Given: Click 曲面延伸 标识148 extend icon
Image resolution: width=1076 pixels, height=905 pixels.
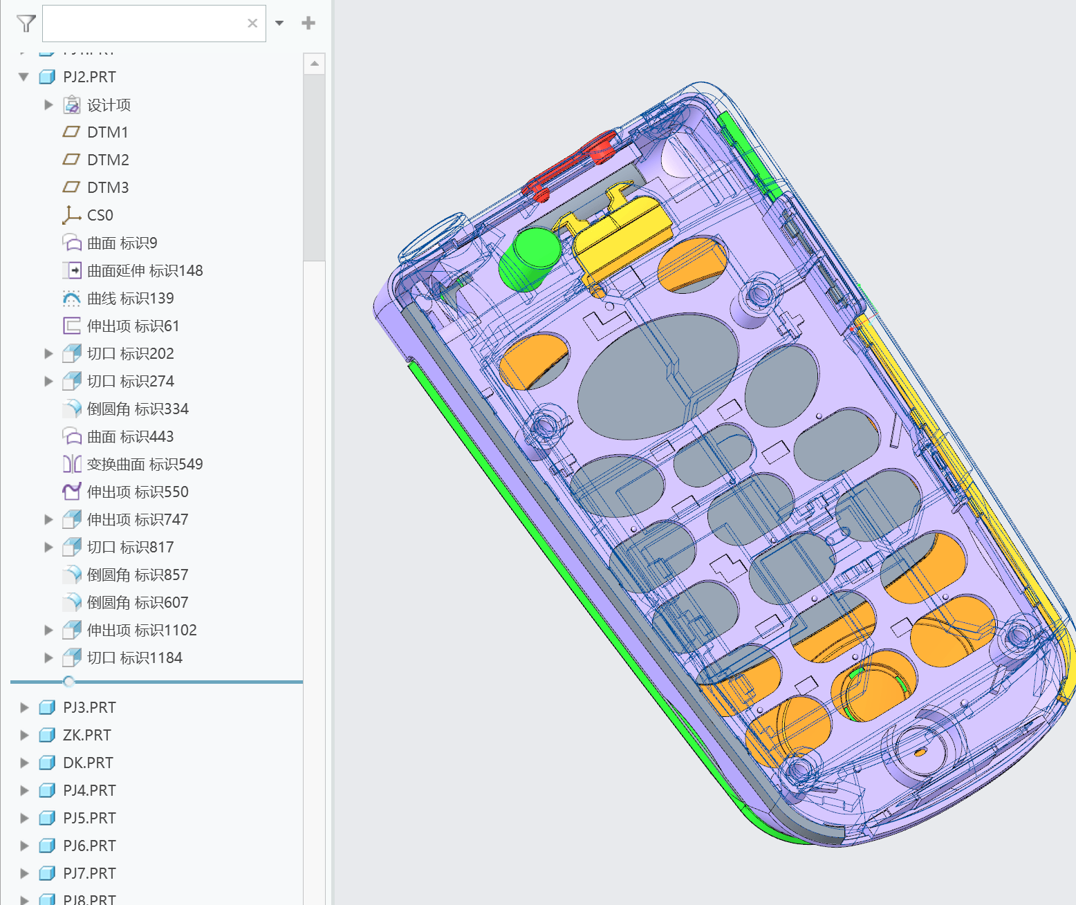Looking at the screenshot, I should click(72, 270).
